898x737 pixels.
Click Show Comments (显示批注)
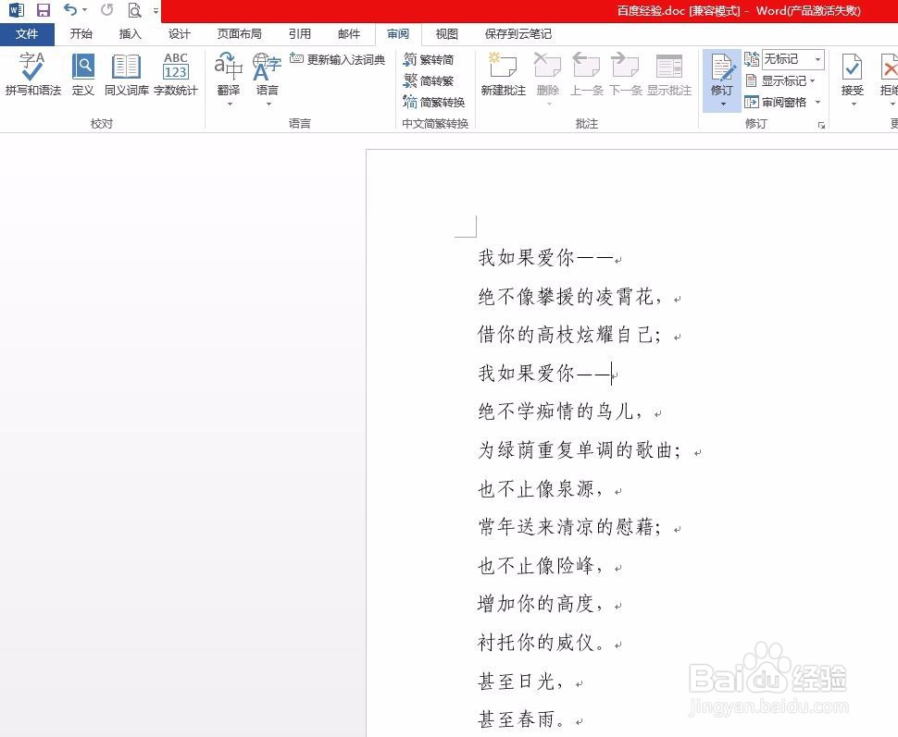point(669,74)
